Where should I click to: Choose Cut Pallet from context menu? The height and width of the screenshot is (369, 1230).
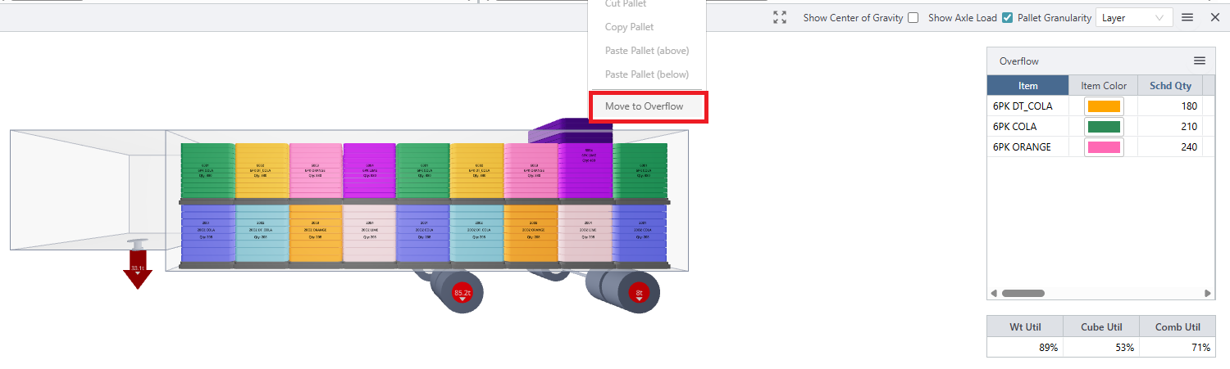[x=625, y=4]
